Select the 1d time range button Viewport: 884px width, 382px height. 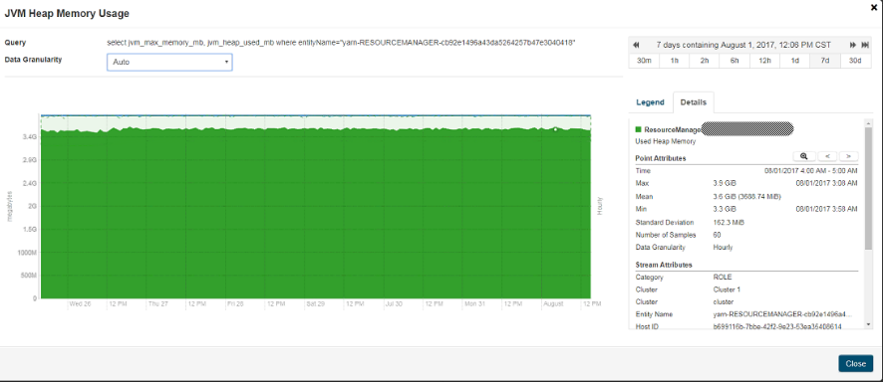click(795, 61)
